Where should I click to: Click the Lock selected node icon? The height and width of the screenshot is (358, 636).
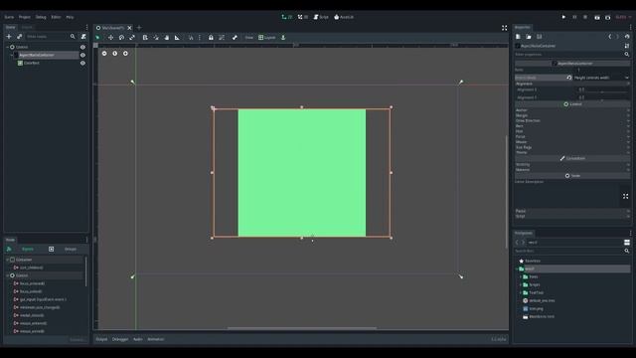click(211, 38)
